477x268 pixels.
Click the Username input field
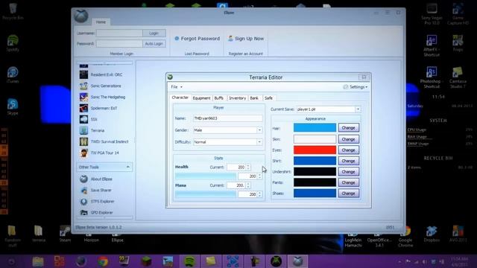tap(119, 33)
